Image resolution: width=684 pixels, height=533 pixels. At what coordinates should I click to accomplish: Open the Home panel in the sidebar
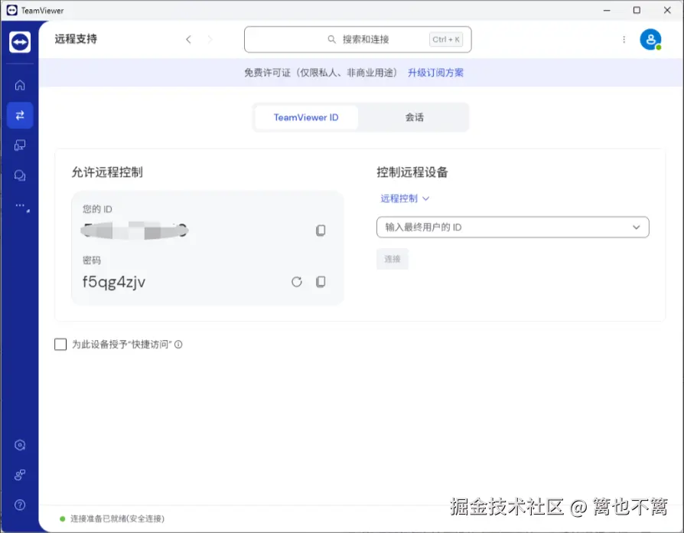(x=19, y=85)
